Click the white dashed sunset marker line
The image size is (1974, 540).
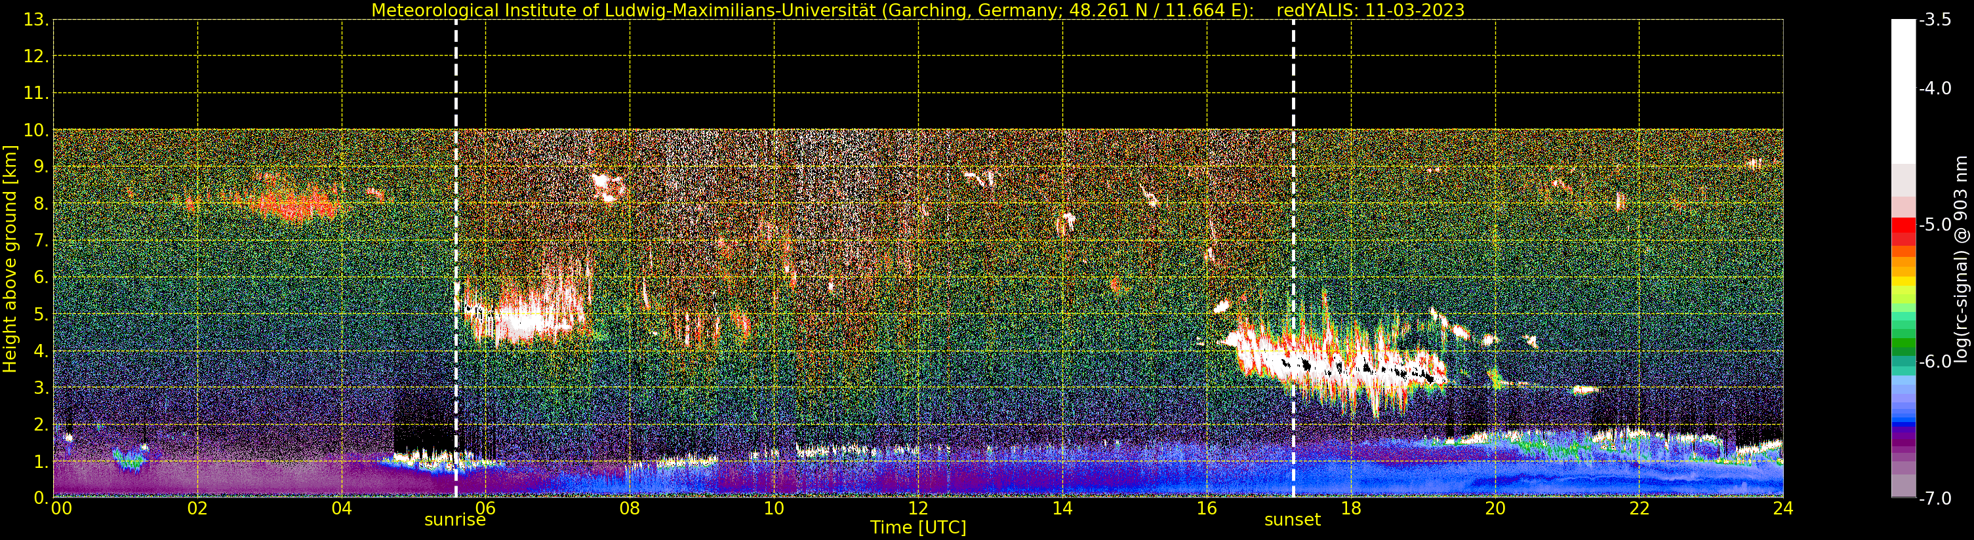pos(1293,259)
